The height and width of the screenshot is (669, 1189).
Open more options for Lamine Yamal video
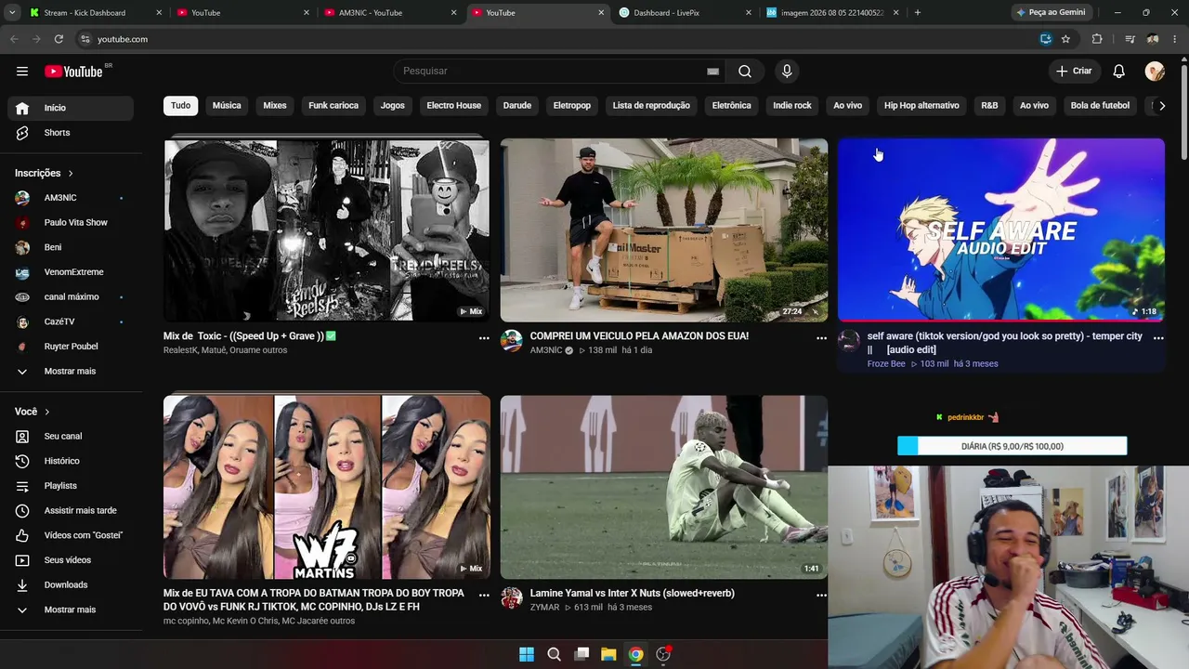pos(821,595)
